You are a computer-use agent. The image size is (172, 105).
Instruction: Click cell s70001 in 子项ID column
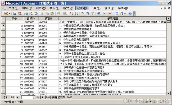[x=48, y=60]
